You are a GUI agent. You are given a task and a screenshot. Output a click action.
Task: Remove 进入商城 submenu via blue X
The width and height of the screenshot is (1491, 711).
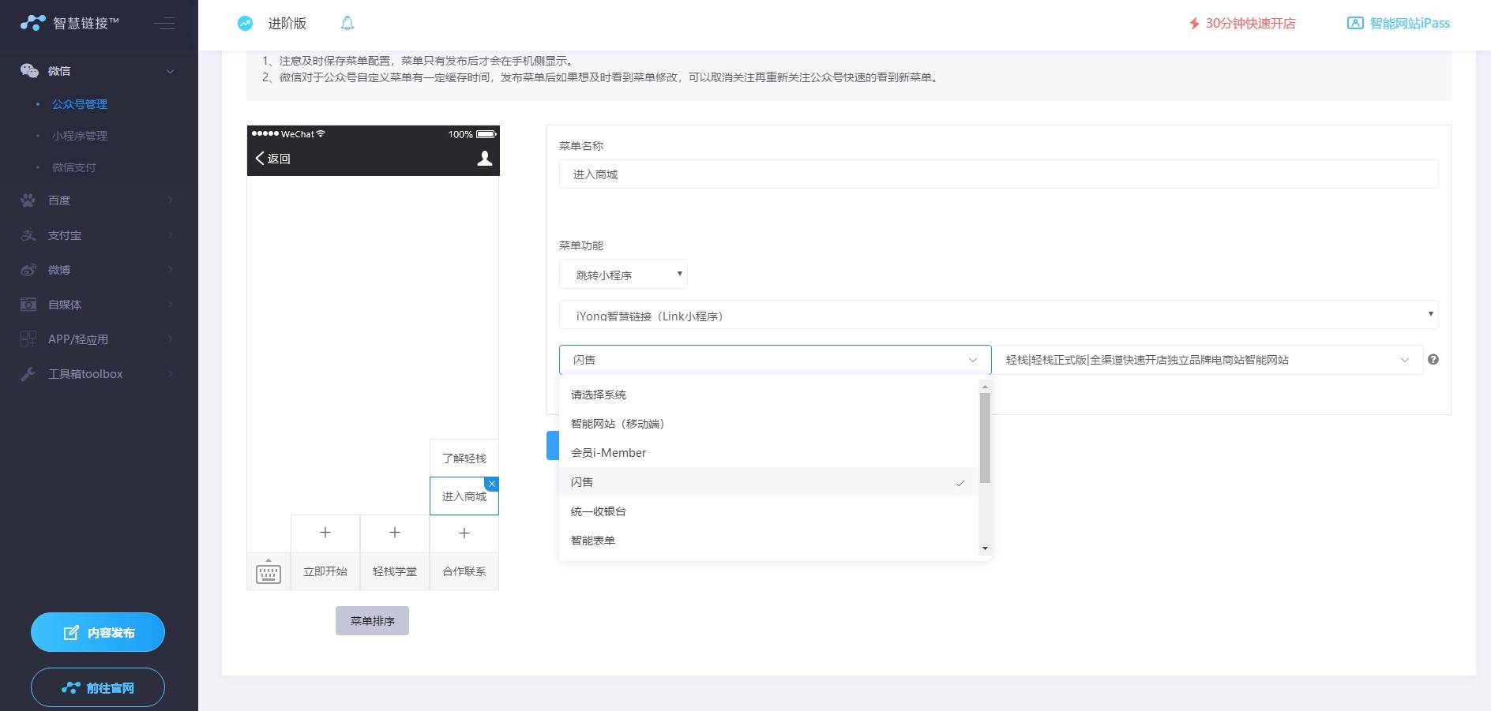click(492, 484)
